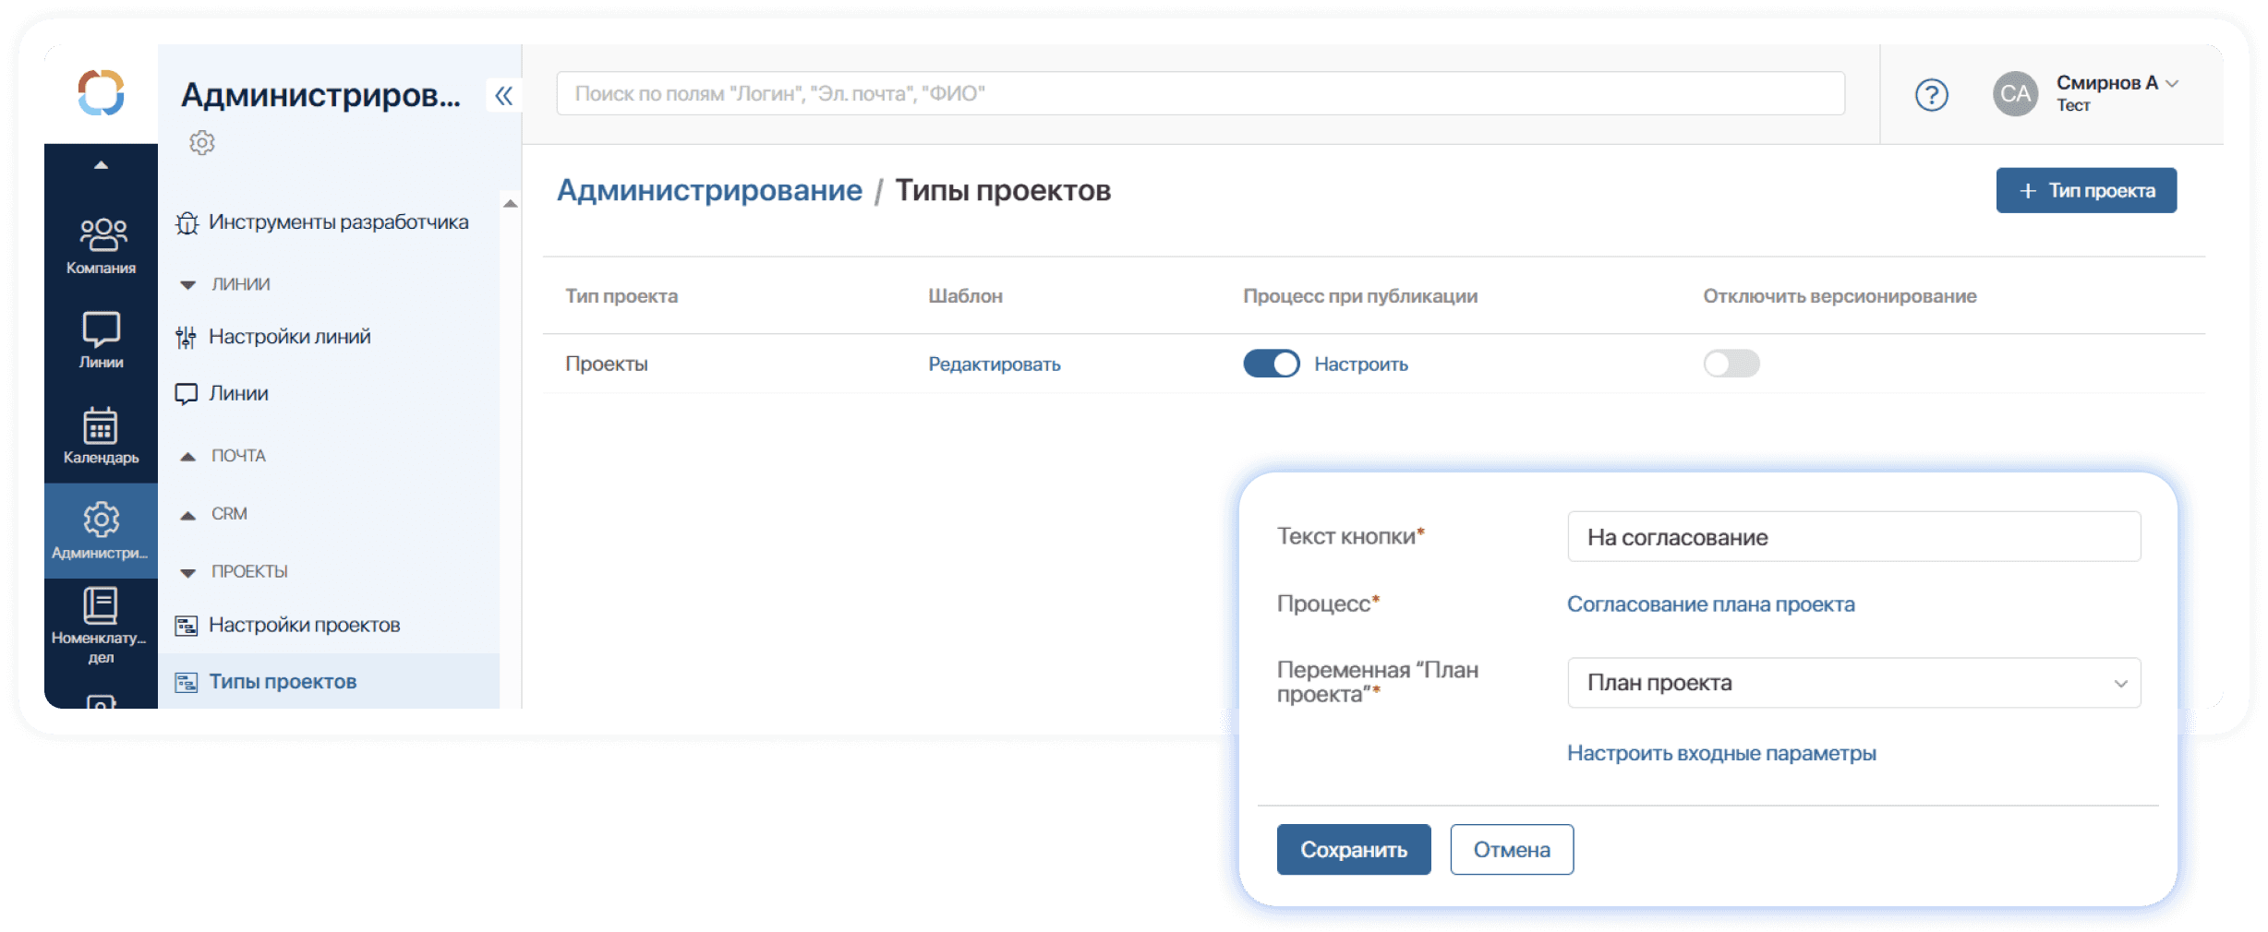Click the app logo icon

point(102,93)
